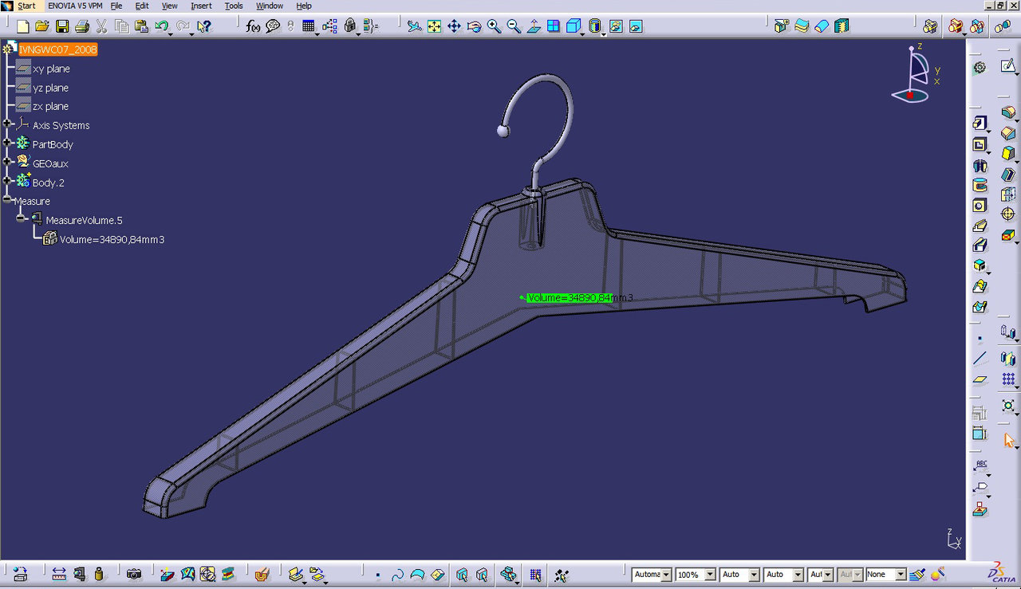Open the 100% transparency dropdown

710,575
